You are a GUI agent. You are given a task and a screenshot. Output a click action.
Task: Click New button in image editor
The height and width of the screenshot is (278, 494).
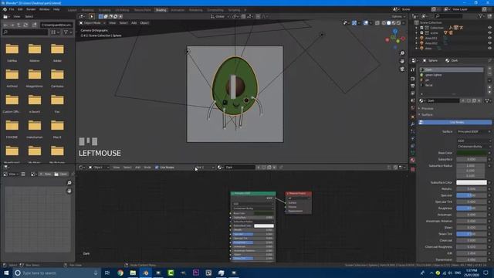pos(46,174)
